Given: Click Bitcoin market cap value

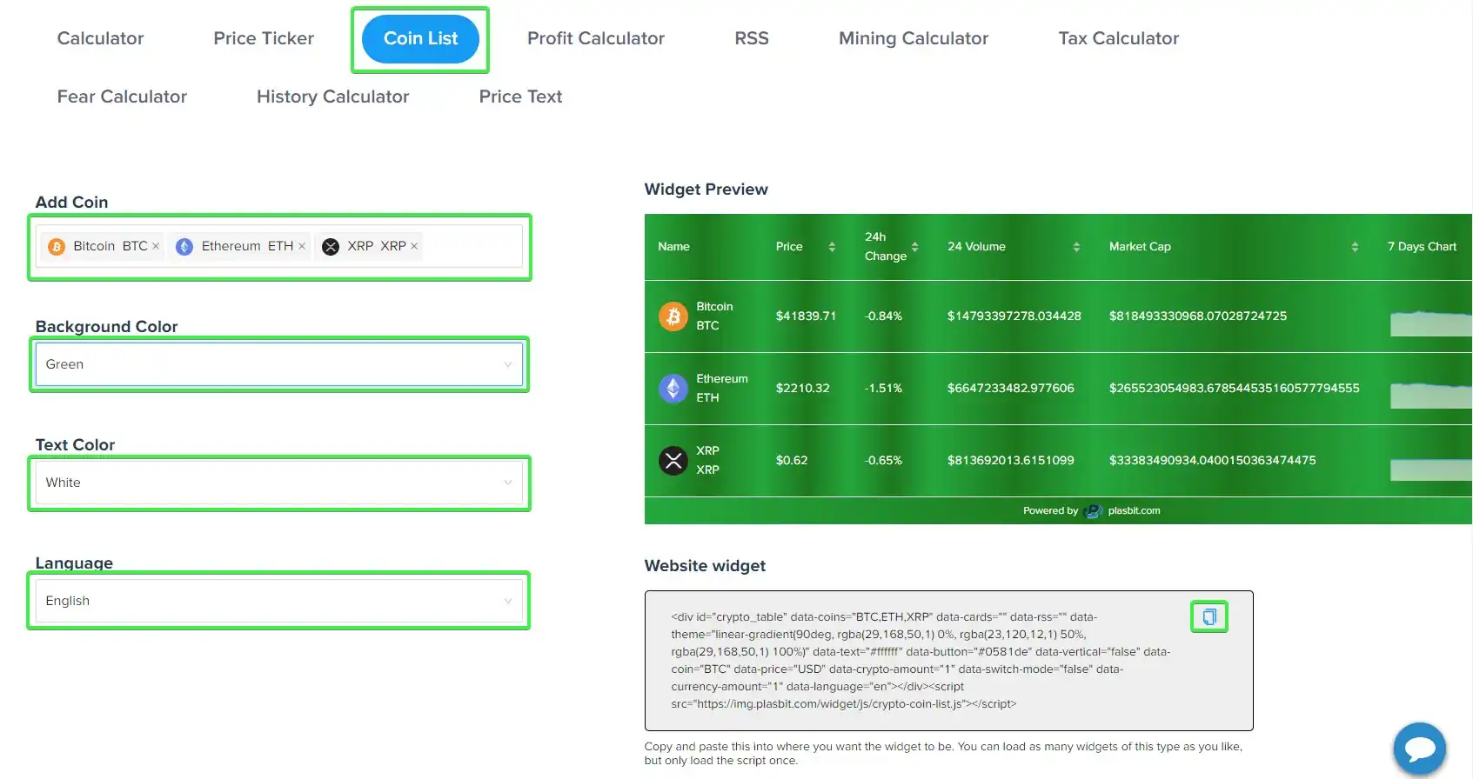Looking at the screenshot, I should [x=1197, y=316].
